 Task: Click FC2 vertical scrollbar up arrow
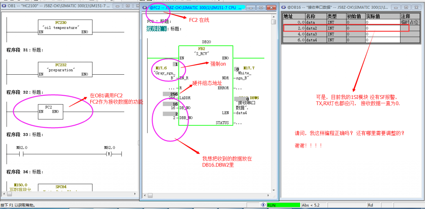(274, 17)
